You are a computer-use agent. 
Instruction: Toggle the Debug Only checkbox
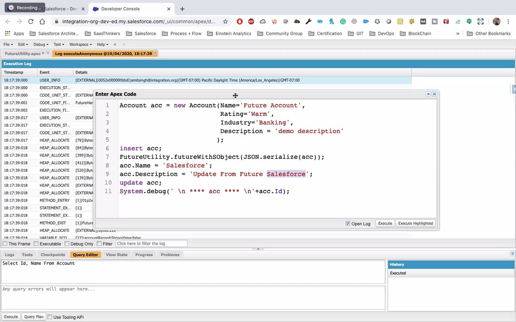[x=67, y=244]
